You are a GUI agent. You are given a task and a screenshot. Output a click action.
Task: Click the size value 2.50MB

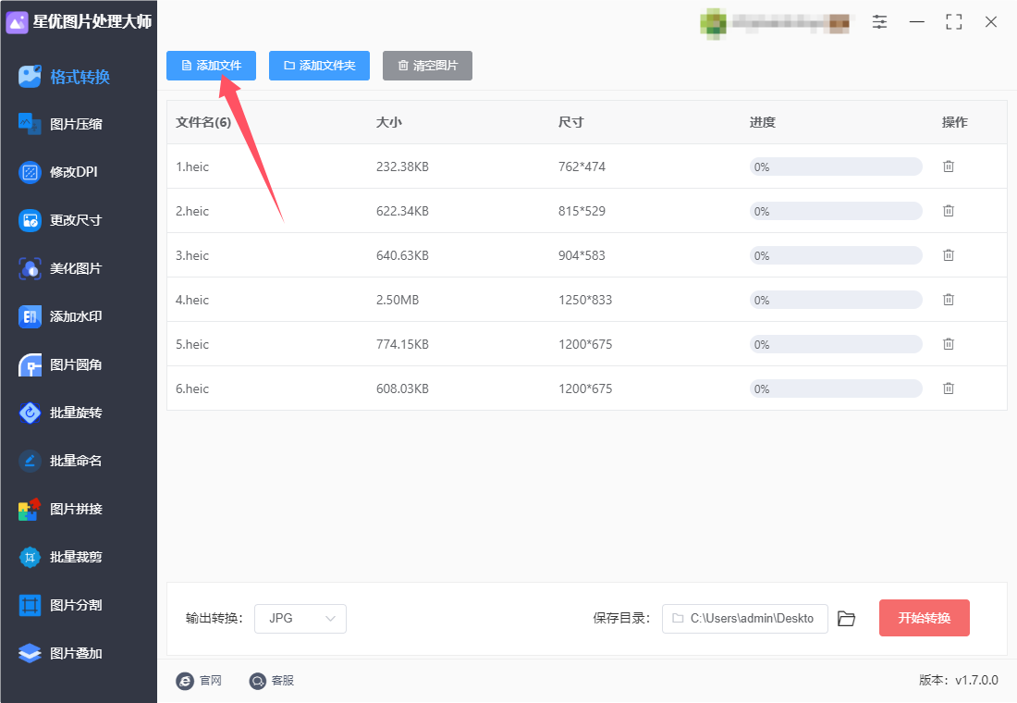[398, 300]
